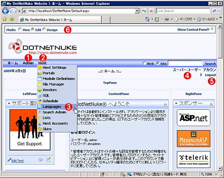The width and height of the screenshot is (224, 178).
Task: Open サポート案内 module action menu arrow
Action: tap(9, 103)
